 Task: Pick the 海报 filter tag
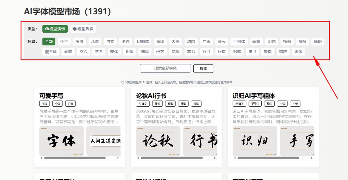(302, 41)
